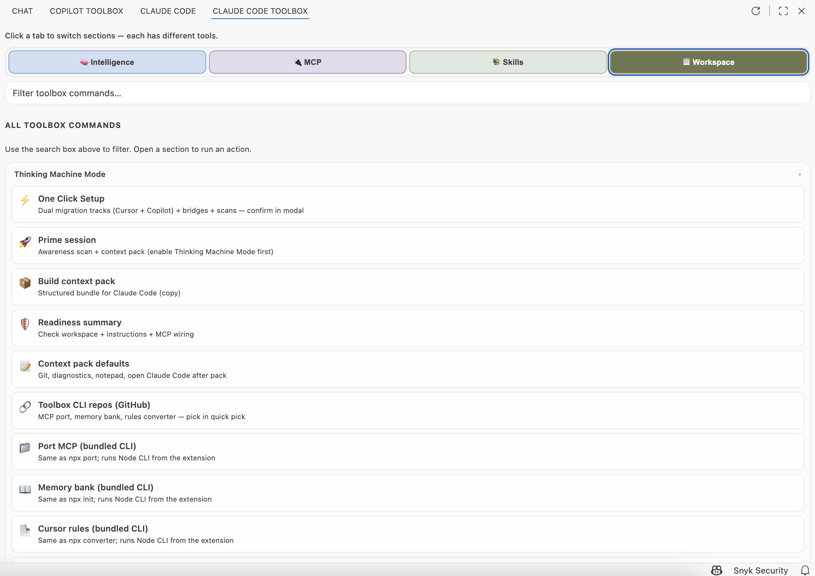Click the chain link icon for Toolbox CLI repos
The image size is (815, 576).
[25, 407]
